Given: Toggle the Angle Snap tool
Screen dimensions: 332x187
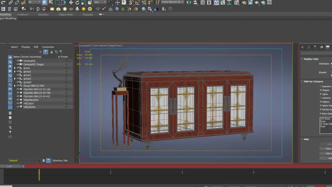Looking at the screenshot, I should [138, 2].
